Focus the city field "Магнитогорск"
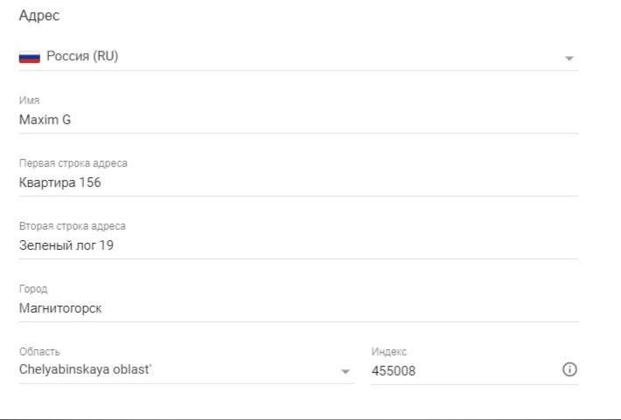Image resolution: width=621 pixels, height=420 pixels. tap(60, 308)
